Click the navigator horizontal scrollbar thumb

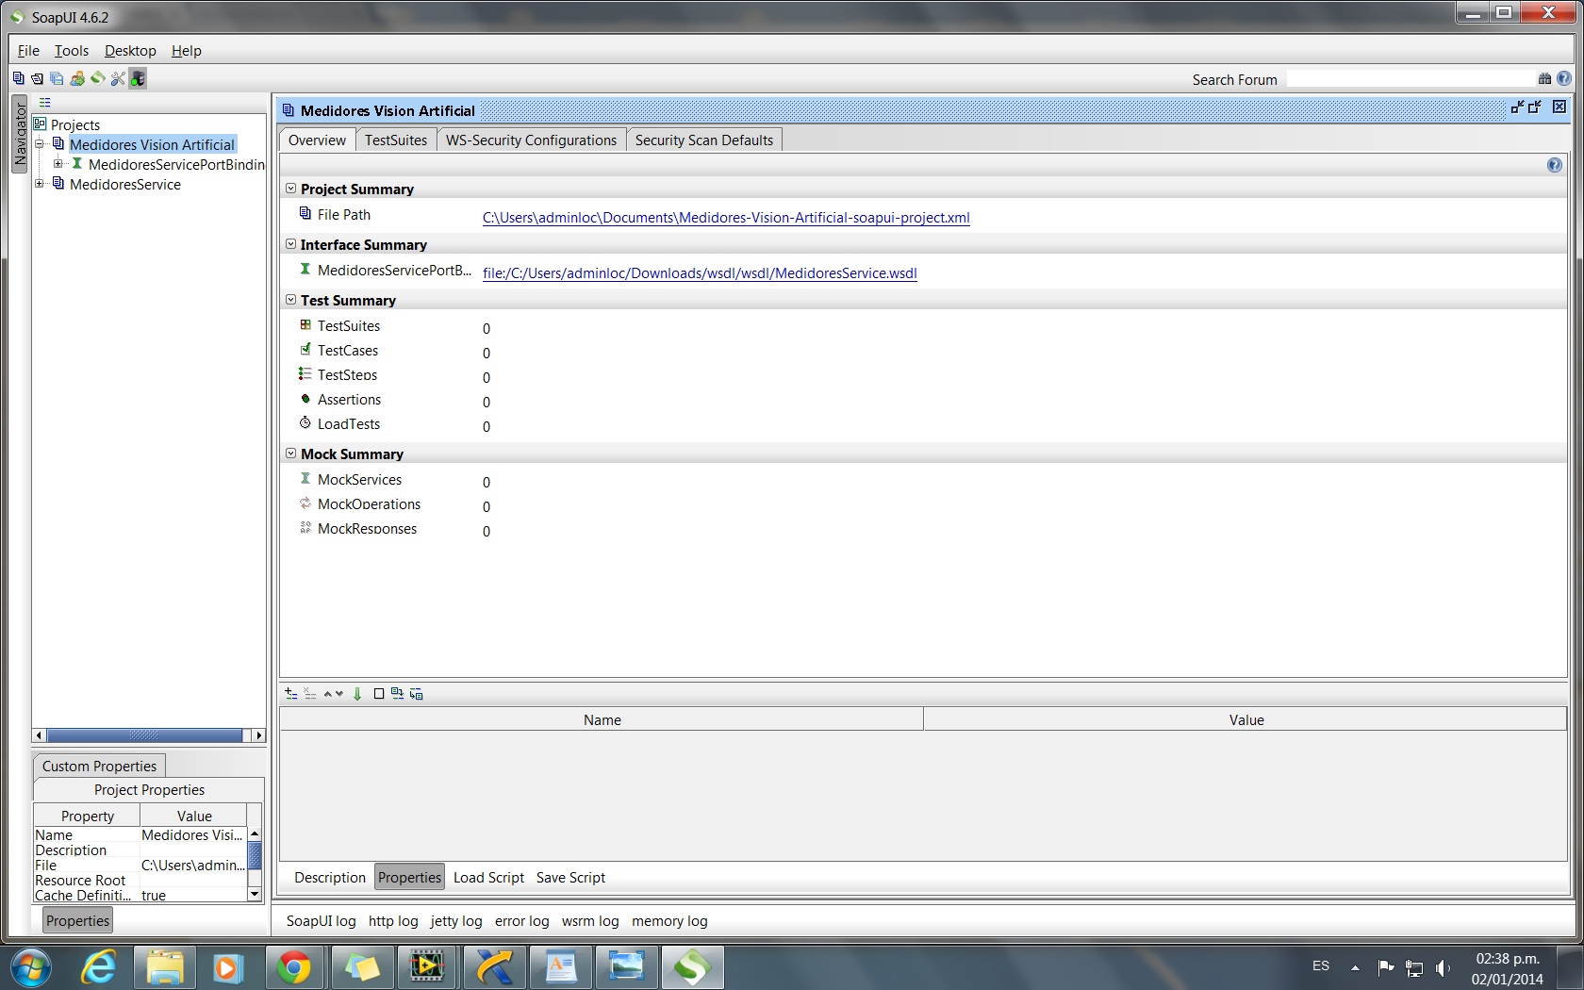point(144,735)
